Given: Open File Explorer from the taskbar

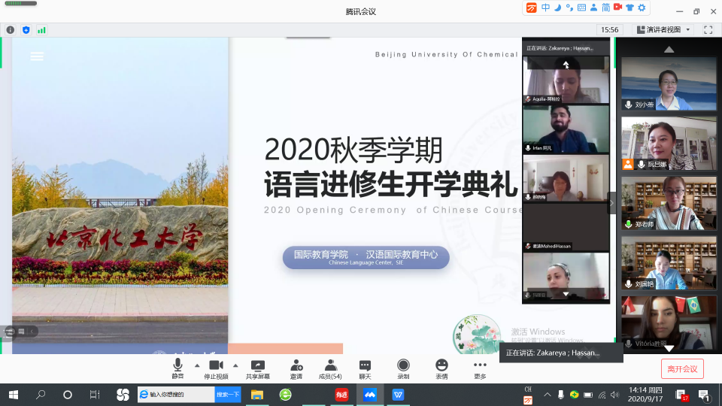Looking at the screenshot, I should tap(257, 395).
